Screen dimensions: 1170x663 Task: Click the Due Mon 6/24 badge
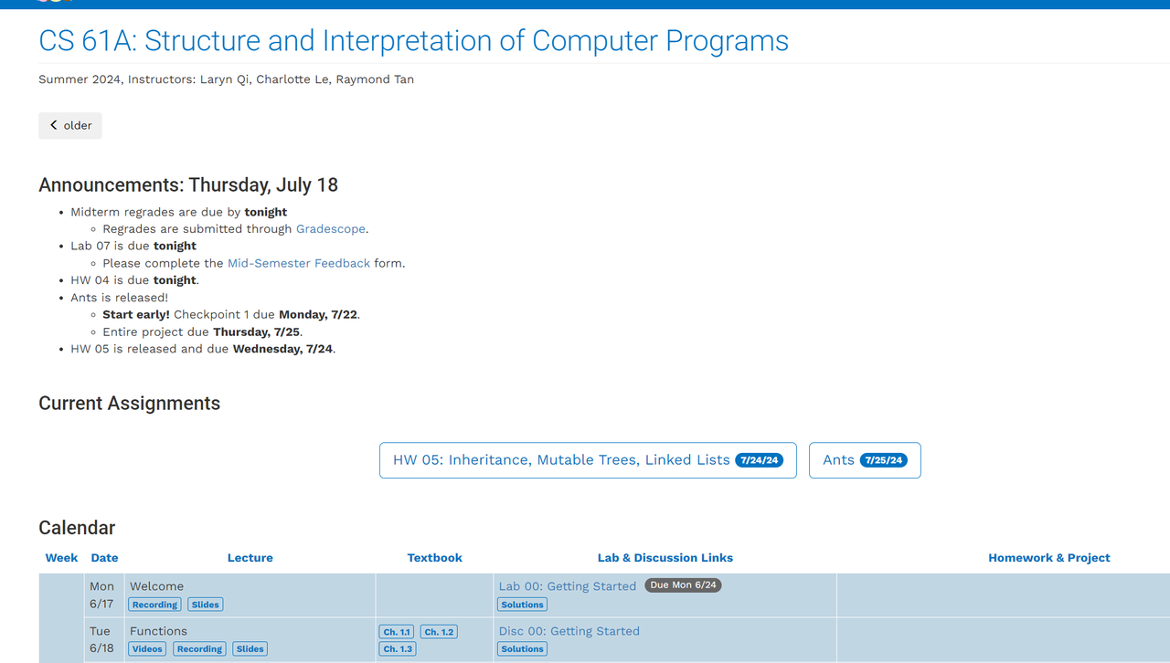tap(683, 585)
